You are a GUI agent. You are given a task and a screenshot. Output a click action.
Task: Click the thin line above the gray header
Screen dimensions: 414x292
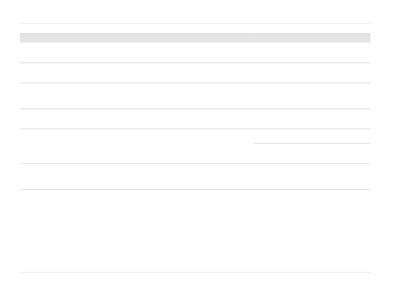[x=195, y=24]
